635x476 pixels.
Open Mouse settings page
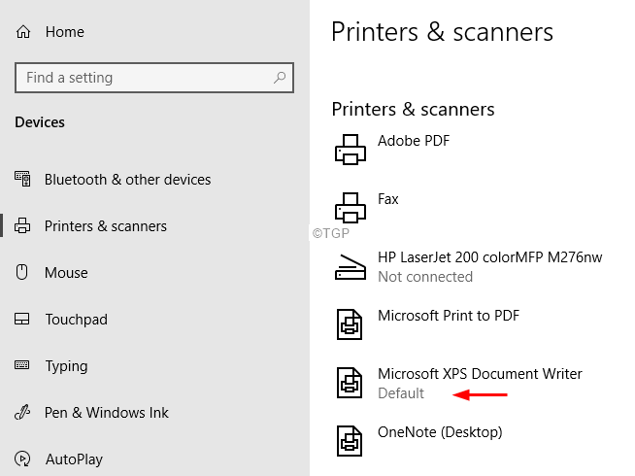pos(66,273)
